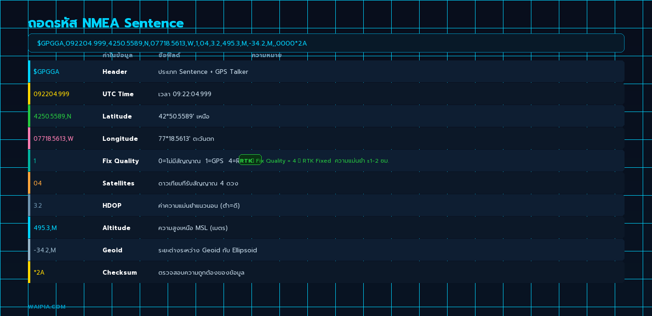The height and width of the screenshot is (316, 652).
Task: Open the WAIPIA.COM link
Action: (47, 307)
